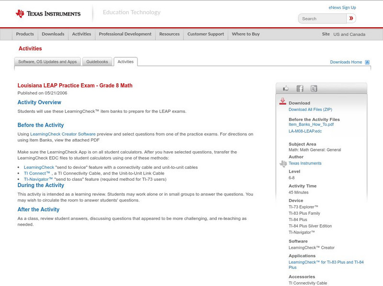Click inside the Search input field

click(x=322, y=18)
